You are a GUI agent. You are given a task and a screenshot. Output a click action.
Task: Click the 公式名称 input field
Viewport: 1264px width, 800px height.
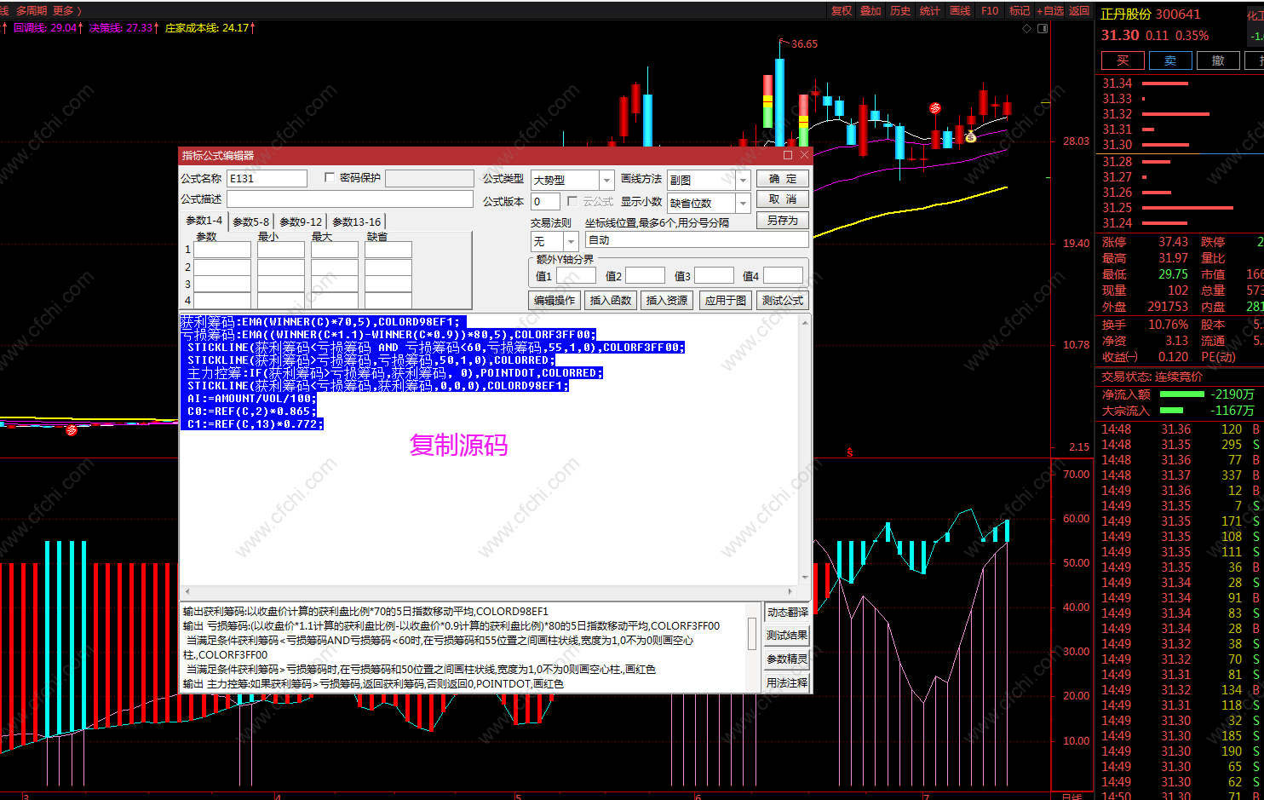(x=267, y=178)
